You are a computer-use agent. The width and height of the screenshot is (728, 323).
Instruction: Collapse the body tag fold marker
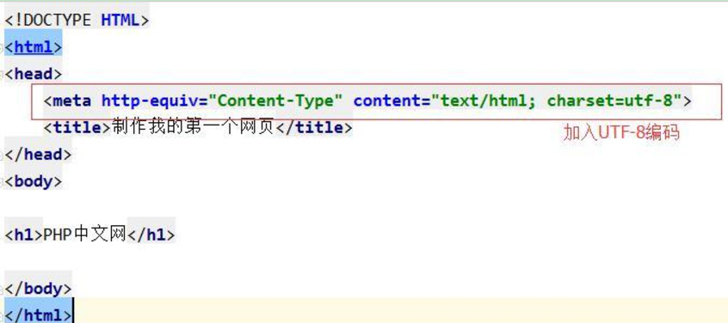(x=2, y=182)
